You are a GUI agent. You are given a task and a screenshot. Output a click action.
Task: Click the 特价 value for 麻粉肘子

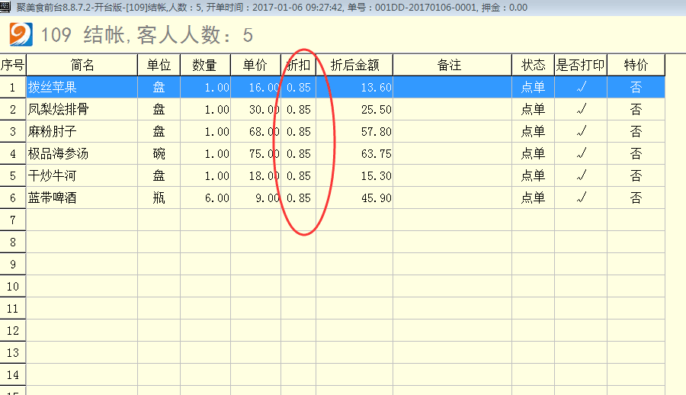636,131
